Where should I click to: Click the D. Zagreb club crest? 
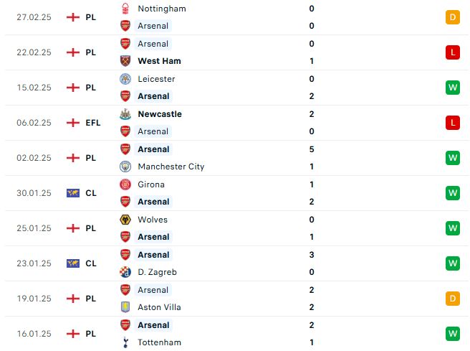(x=125, y=272)
